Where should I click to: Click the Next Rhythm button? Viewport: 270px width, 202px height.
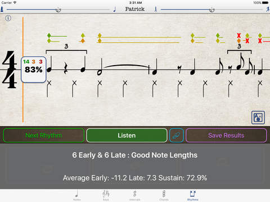point(44,135)
